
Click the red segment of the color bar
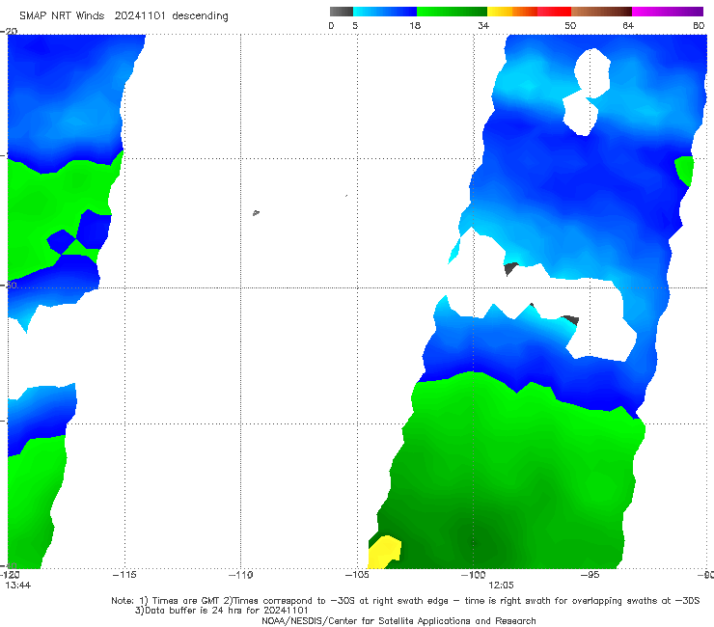click(554, 12)
